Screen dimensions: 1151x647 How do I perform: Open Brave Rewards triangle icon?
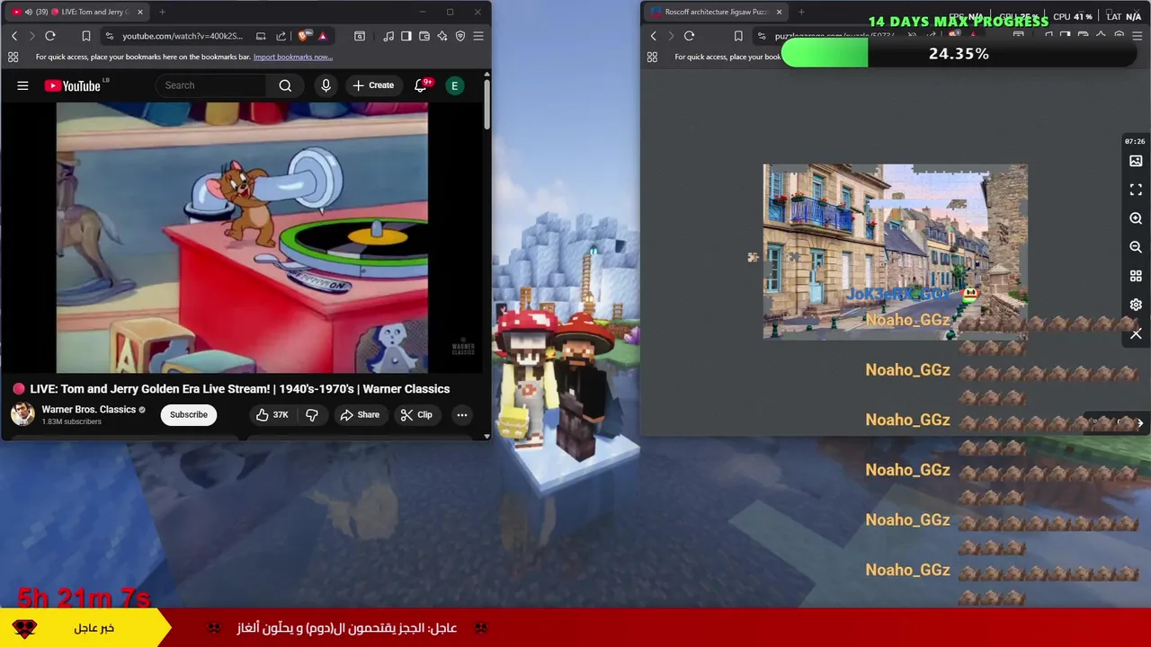(323, 36)
